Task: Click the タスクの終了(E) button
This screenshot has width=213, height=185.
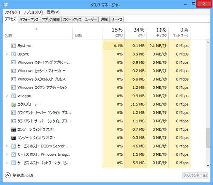Action: (195, 175)
